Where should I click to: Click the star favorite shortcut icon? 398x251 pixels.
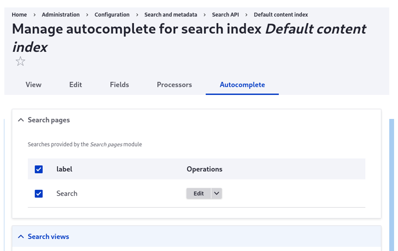(x=20, y=62)
